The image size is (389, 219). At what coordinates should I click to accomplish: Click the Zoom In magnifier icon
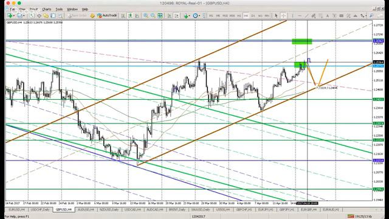click(x=146, y=16)
